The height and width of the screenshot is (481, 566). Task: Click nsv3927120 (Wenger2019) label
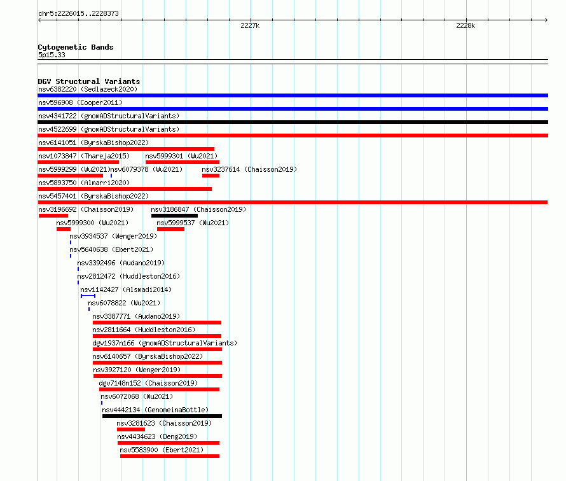click(x=137, y=370)
